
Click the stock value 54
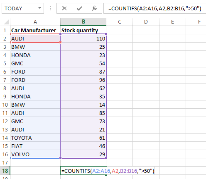click(x=83, y=63)
